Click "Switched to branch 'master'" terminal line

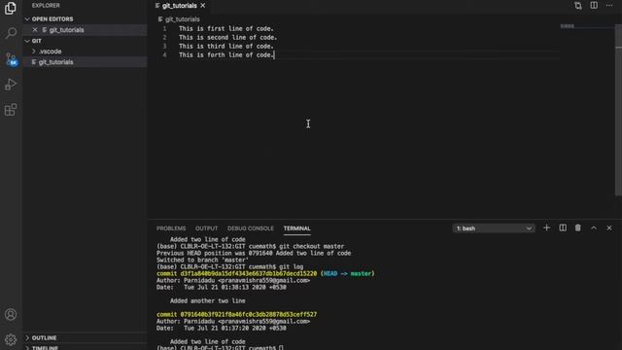click(202, 260)
